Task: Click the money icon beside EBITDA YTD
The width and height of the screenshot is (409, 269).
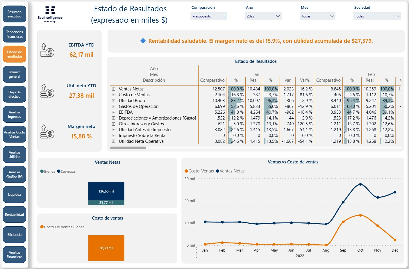Action: pyautogui.click(x=47, y=50)
